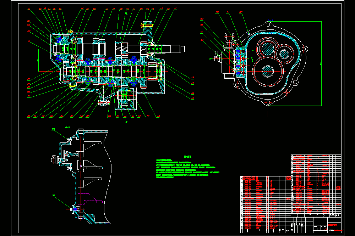The height and width of the screenshot is (236, 355).
Task: Click the small right gear in end view
Action: (284, 54)
